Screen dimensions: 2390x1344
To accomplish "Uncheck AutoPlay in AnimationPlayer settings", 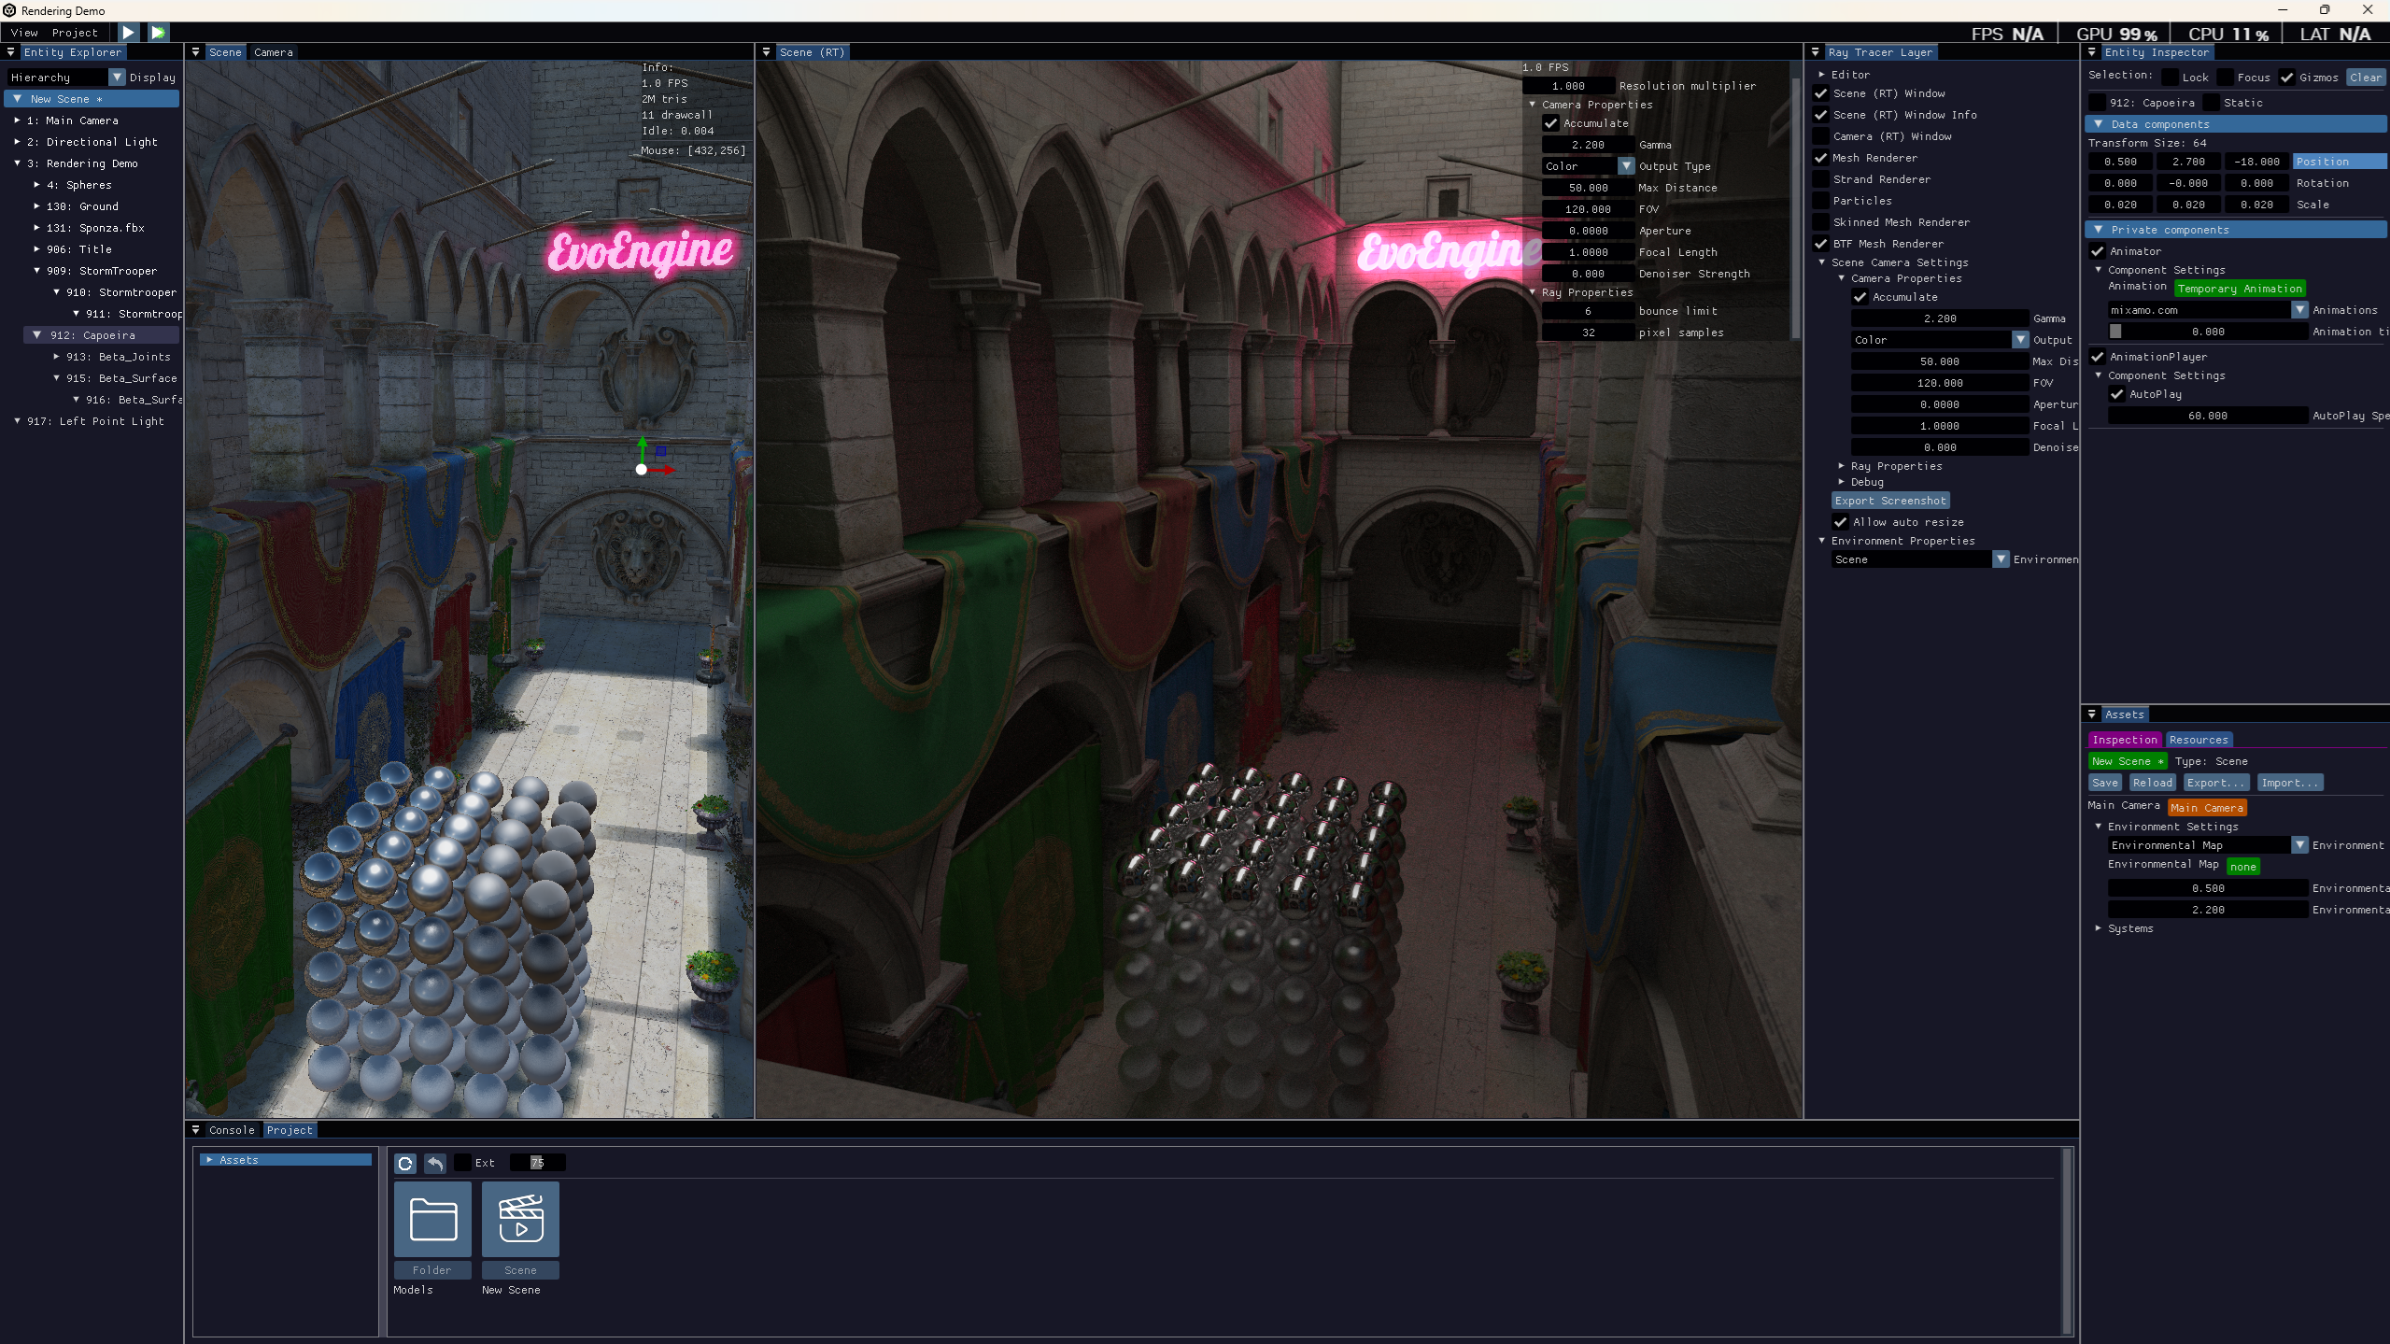I will [2116, 394].
